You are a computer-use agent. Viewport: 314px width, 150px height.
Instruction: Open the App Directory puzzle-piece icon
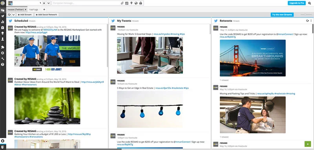pos(3,47)
